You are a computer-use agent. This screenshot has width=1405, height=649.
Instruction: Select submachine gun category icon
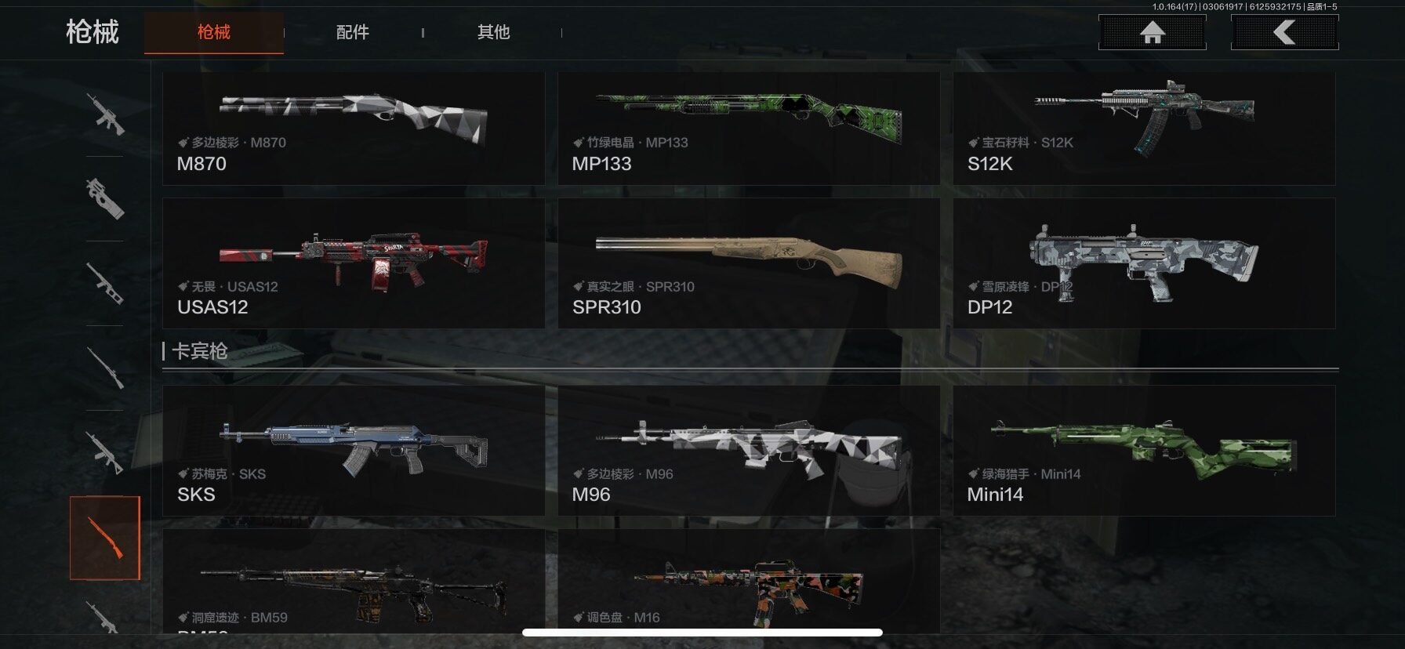coord(105,198)
